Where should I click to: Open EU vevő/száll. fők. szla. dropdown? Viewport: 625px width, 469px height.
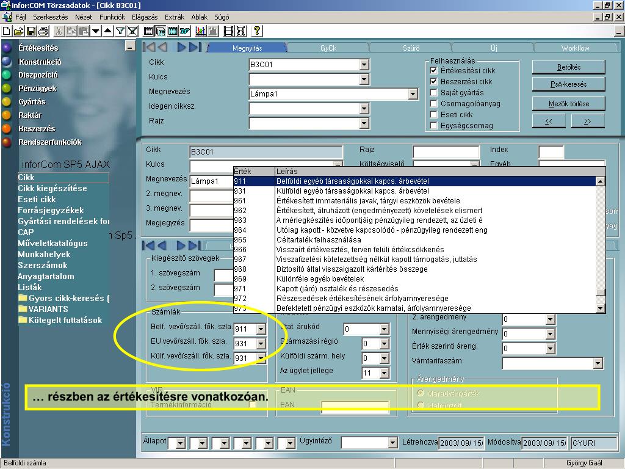coord(261,344)
